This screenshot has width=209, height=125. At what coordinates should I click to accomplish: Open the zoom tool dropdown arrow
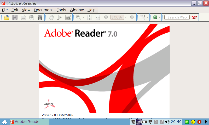pos(83,17)
